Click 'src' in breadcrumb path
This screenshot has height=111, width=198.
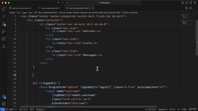[19, 13]
